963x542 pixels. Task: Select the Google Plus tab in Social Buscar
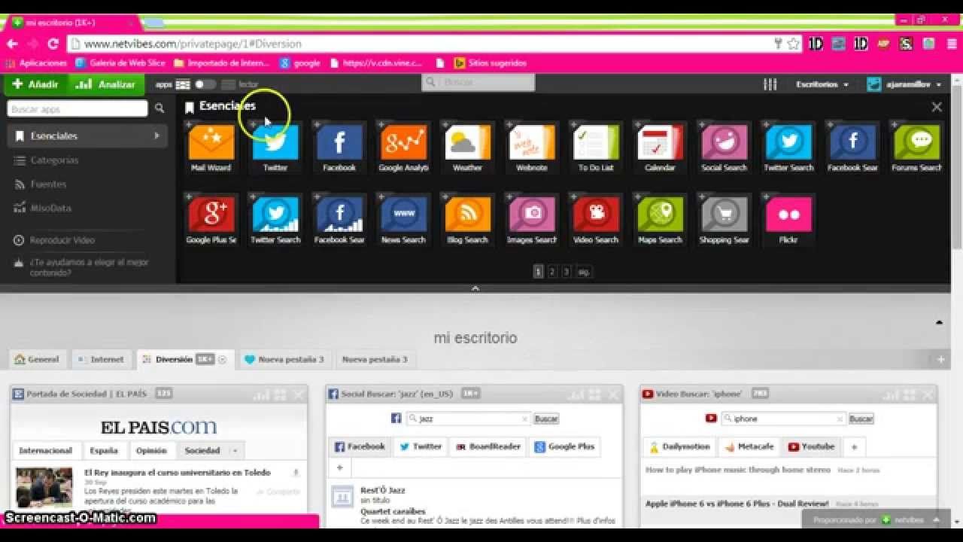(x=564, y=446)
